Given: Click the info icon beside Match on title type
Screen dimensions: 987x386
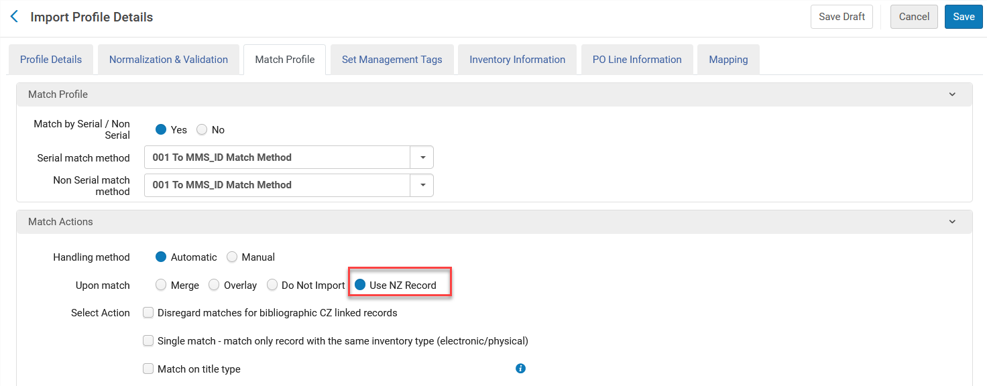Looking at the screenshot, I should pyautogui.click(x=520, y=369).
